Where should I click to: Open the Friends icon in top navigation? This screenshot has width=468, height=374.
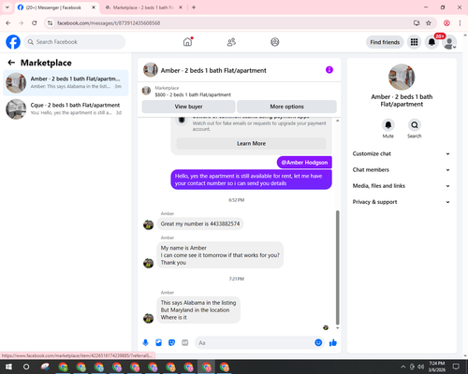(x=231, y=42)
